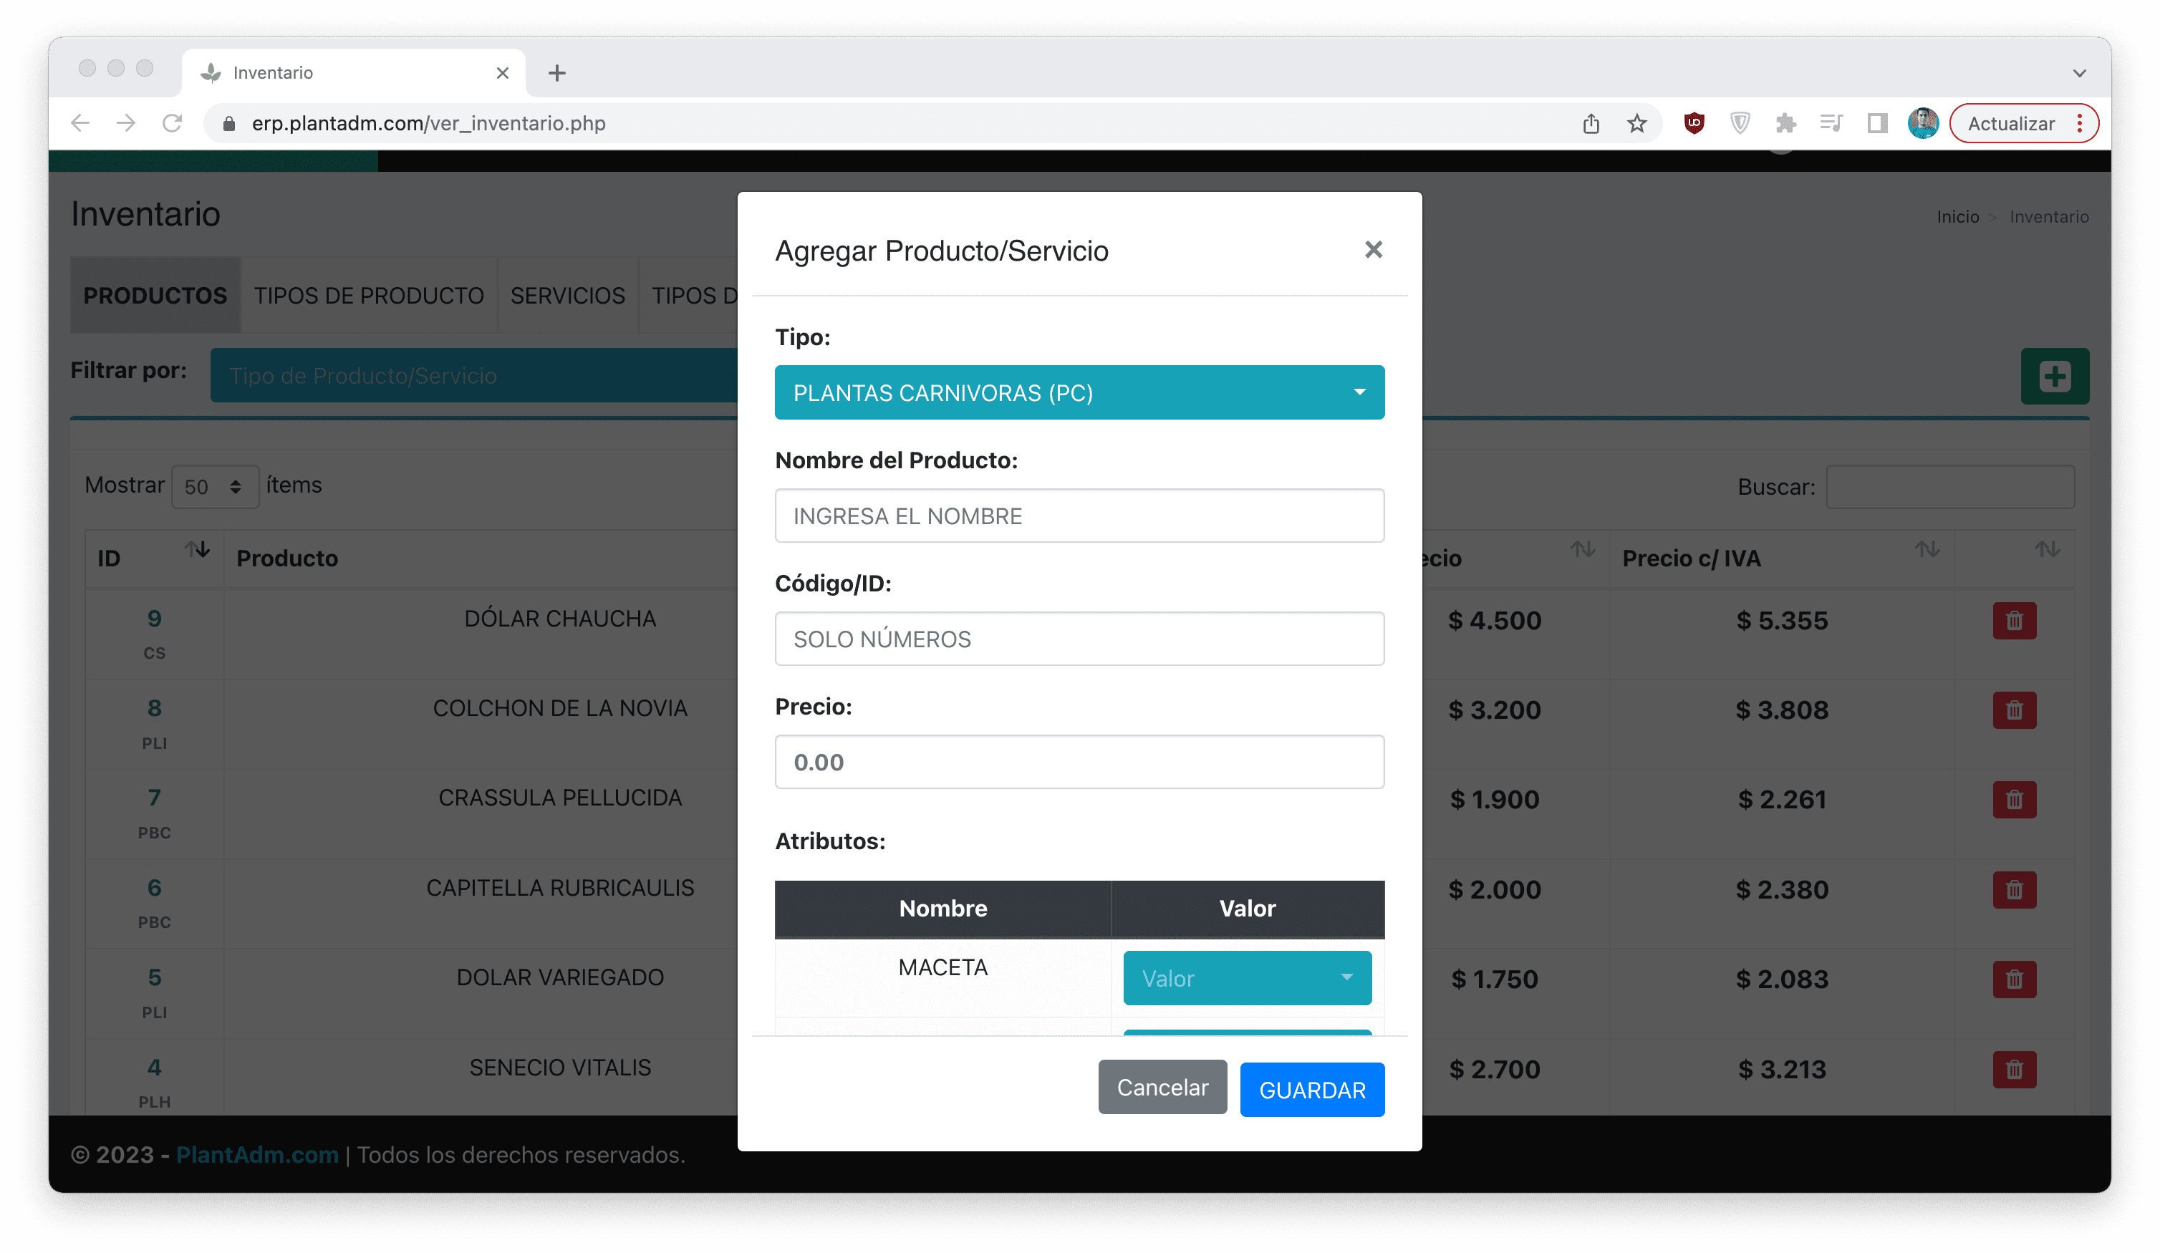Click the uBlock Origin extension icon
This screenshot has height=1253, width=2160.
pyautogui.click(x=1694, y=123)
